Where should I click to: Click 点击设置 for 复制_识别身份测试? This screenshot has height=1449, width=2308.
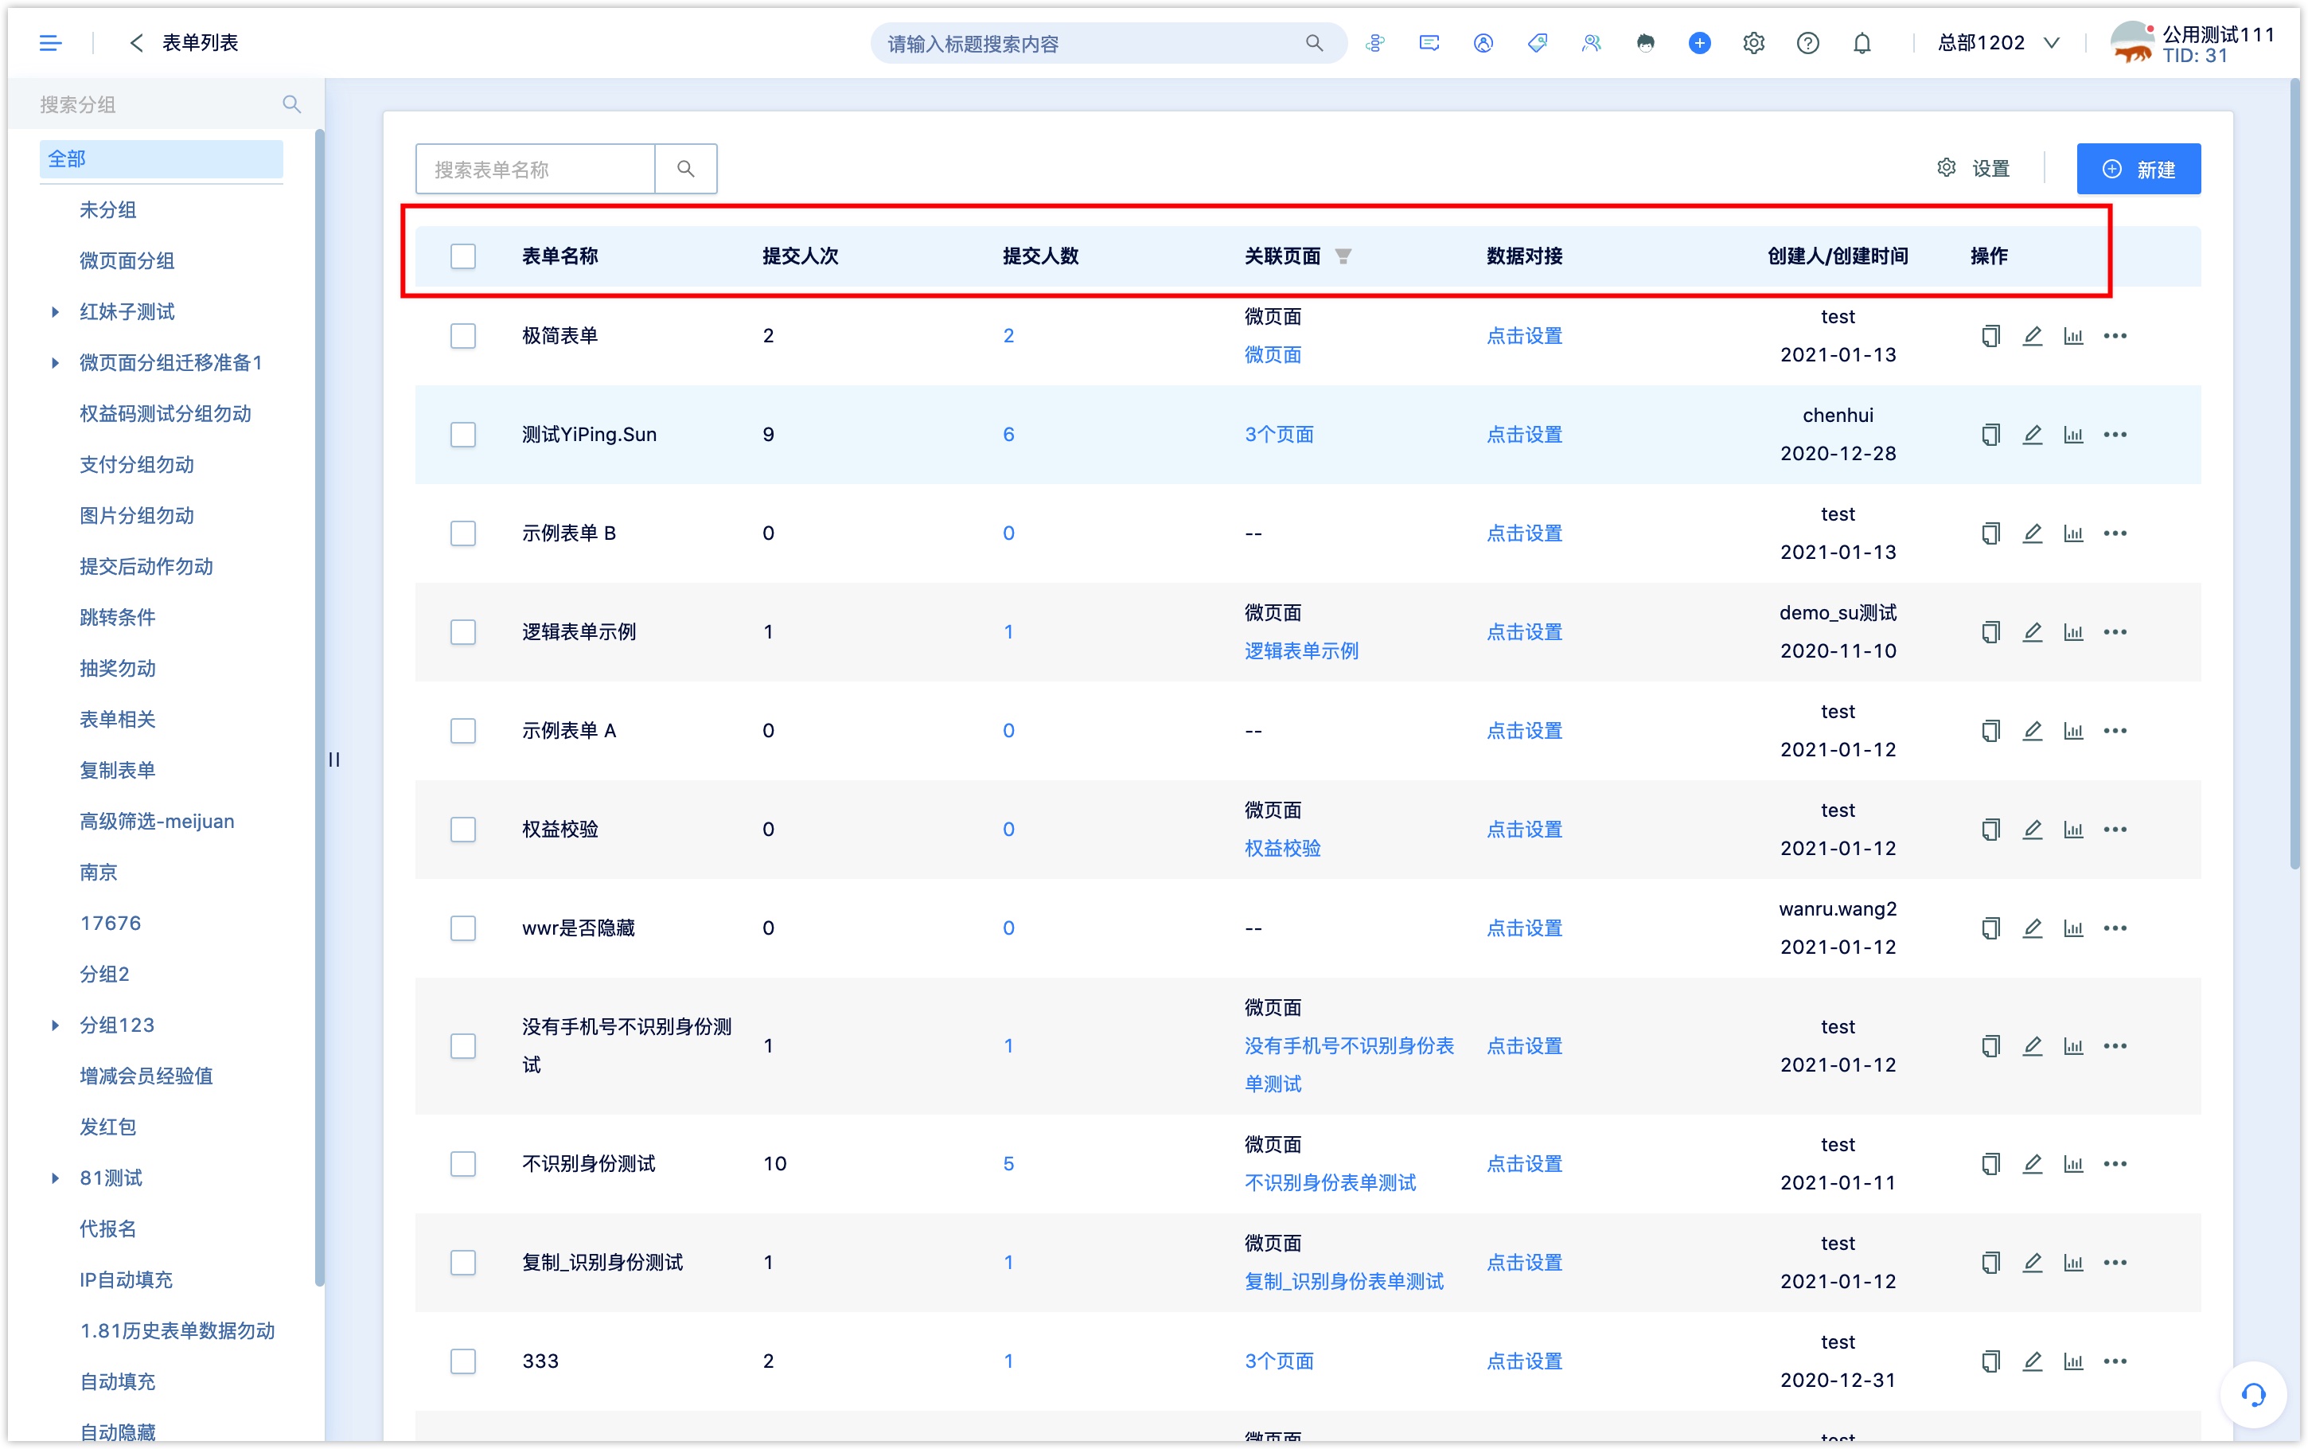(x=1523, y=1262)
